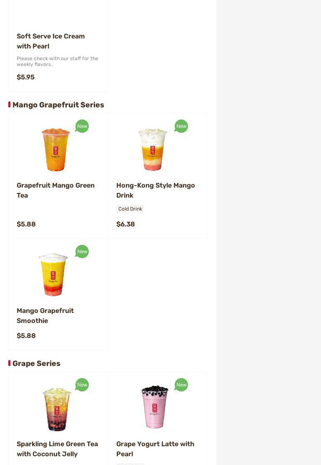Click the Grape Series section heading

point(36,363)
